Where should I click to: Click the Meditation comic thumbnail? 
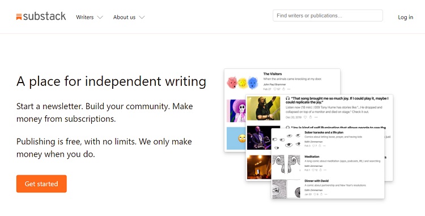pos(287,164)
